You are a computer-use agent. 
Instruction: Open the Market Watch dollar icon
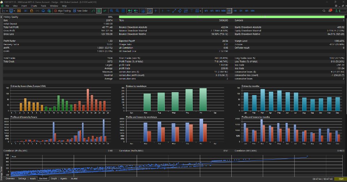click(x=19, y=10)
